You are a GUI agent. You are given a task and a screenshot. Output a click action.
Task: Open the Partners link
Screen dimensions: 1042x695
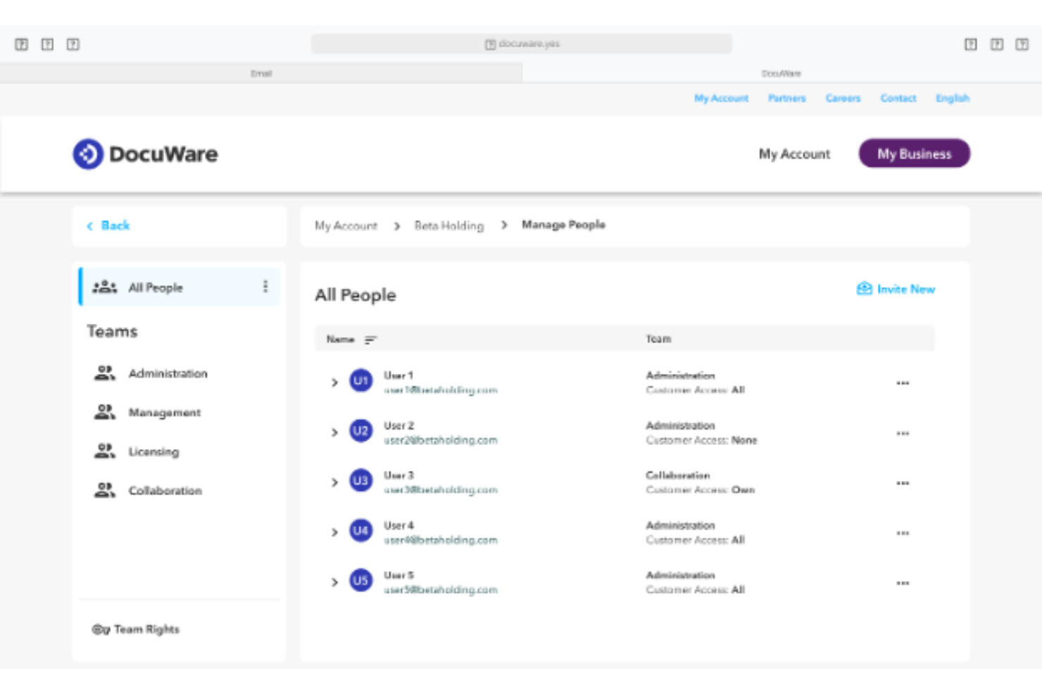tap(786, 98)
